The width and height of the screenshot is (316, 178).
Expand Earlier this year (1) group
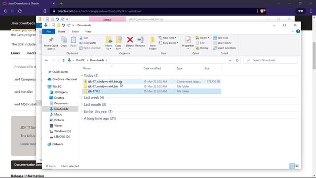82,111
